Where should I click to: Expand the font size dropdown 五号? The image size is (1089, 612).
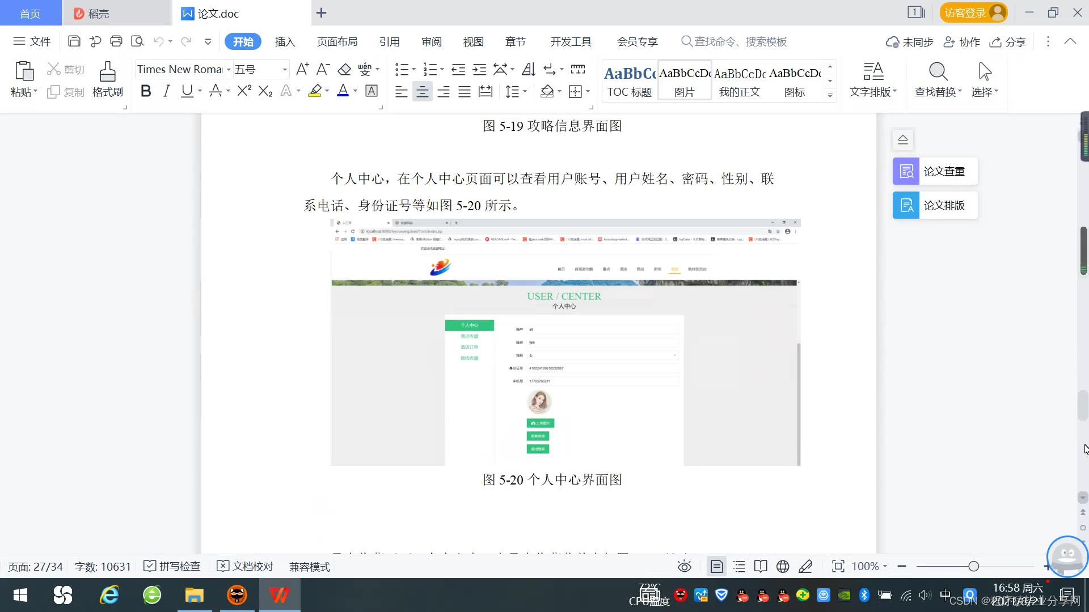284,70
